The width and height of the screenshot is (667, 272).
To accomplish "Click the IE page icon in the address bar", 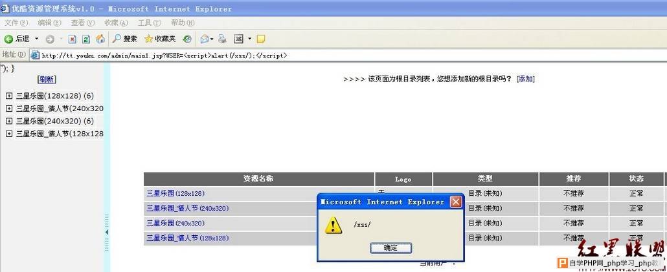I will 36,55.
